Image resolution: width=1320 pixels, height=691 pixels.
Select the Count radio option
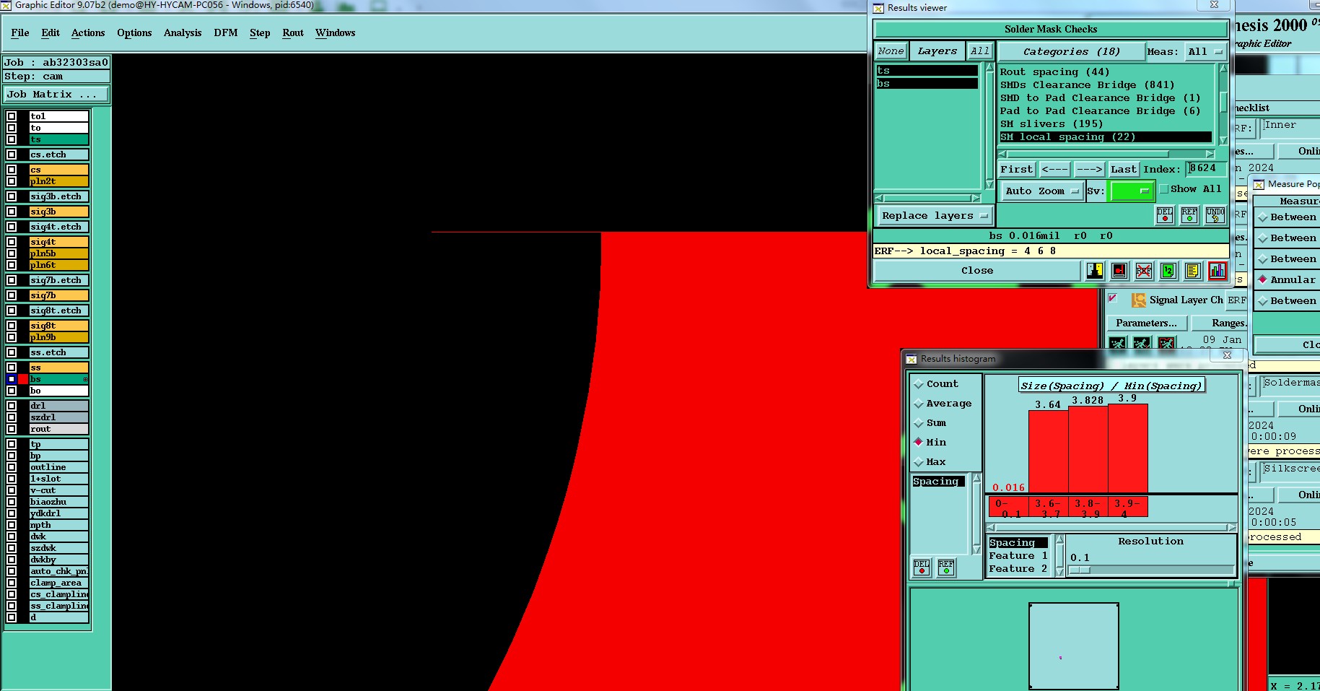(919, 384)
